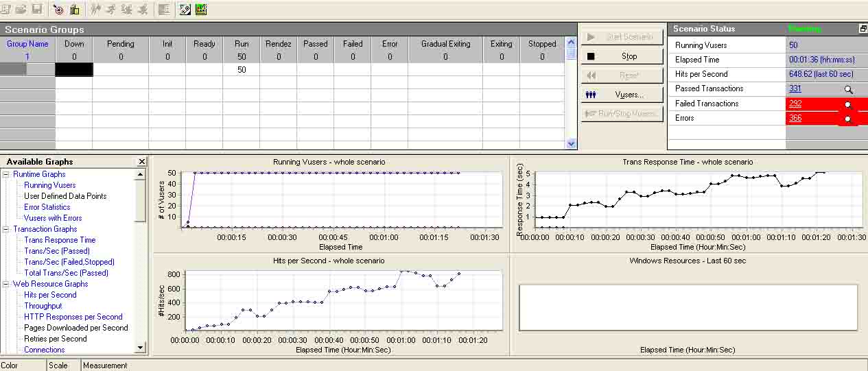868x371 pixels.
Task: Select Vusers with Errors graph
Action: pos(53,218)
